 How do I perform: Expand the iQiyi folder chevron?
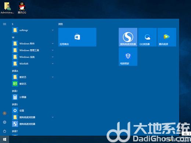(53, 77)
